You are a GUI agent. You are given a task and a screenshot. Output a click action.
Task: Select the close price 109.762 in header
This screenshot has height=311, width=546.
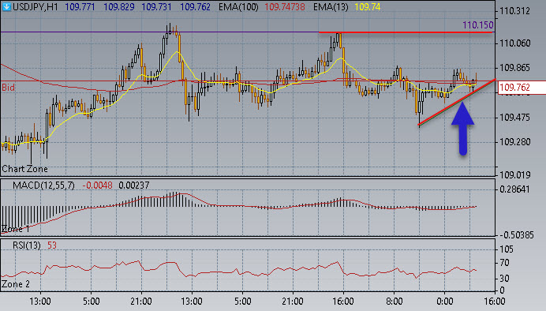coord(195,7)
